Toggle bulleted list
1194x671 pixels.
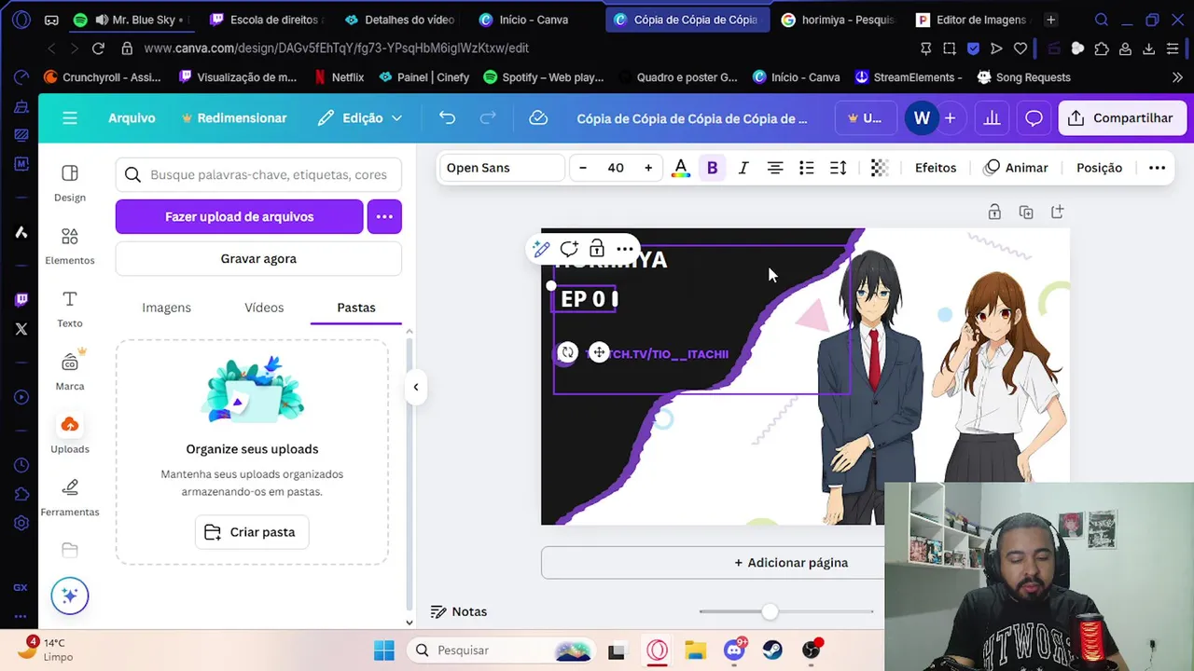(807, 168)
